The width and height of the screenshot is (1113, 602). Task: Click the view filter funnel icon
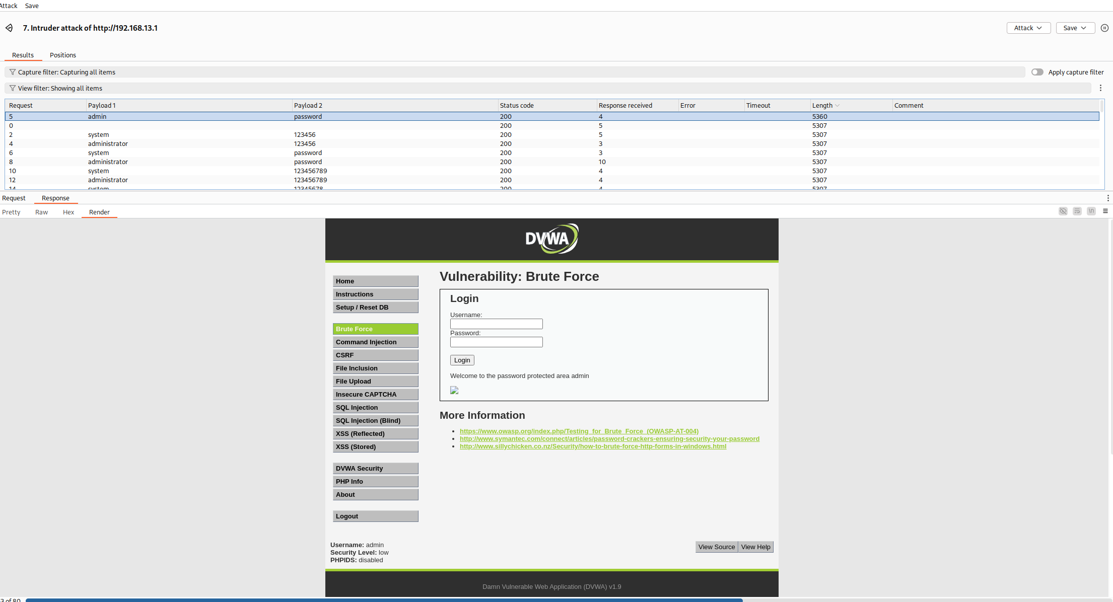pos(13,88)
